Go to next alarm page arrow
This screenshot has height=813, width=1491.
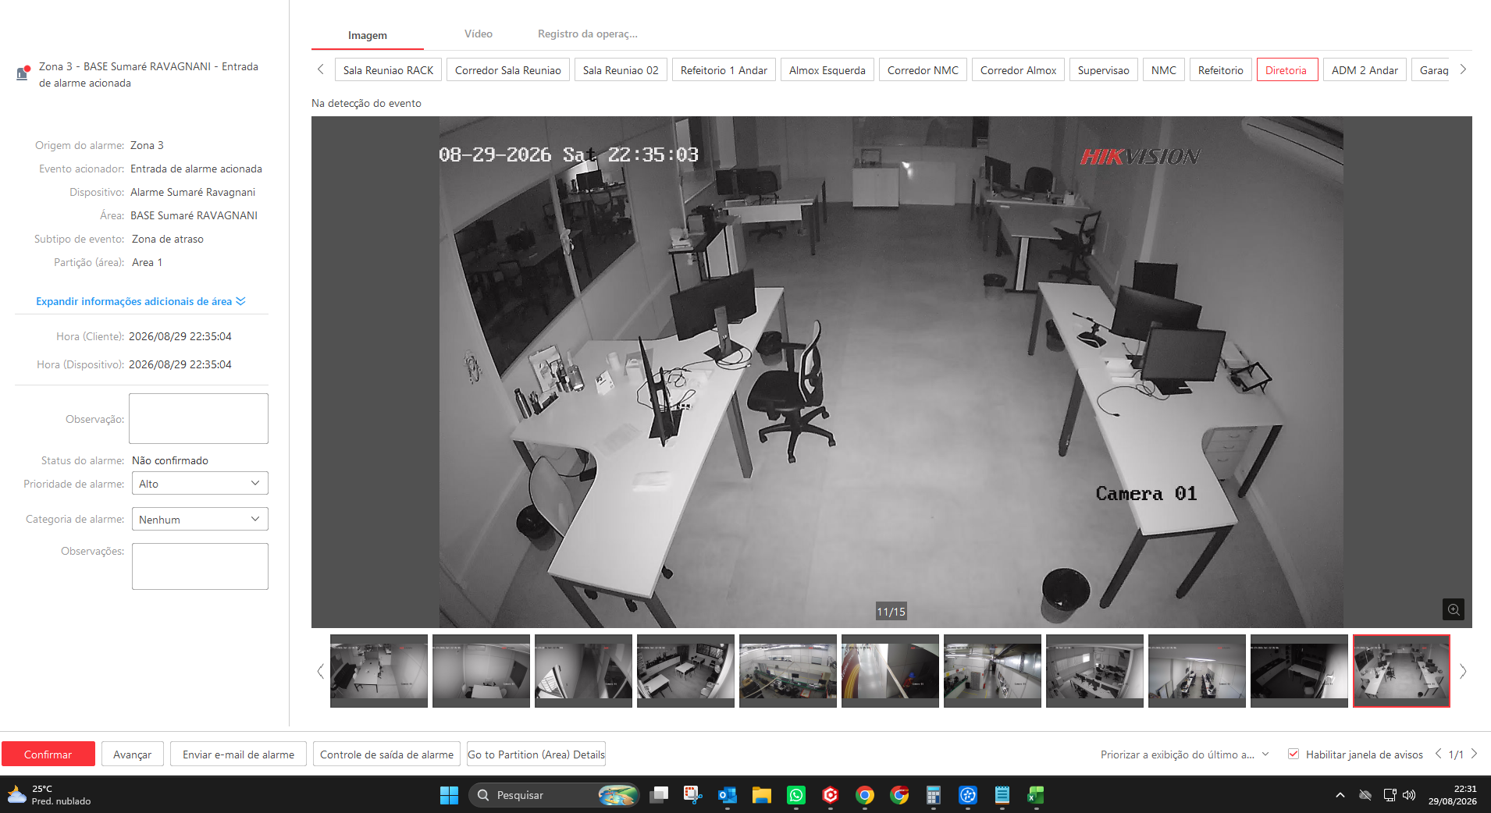pos(1474,754)
